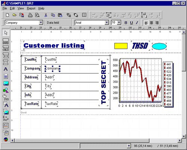187x150 pixels.
Task: Open the Arial font dropdown
Action: (107, 23)
